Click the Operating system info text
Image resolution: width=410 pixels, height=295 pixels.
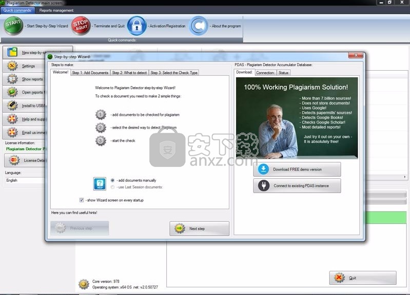point(125,287)
